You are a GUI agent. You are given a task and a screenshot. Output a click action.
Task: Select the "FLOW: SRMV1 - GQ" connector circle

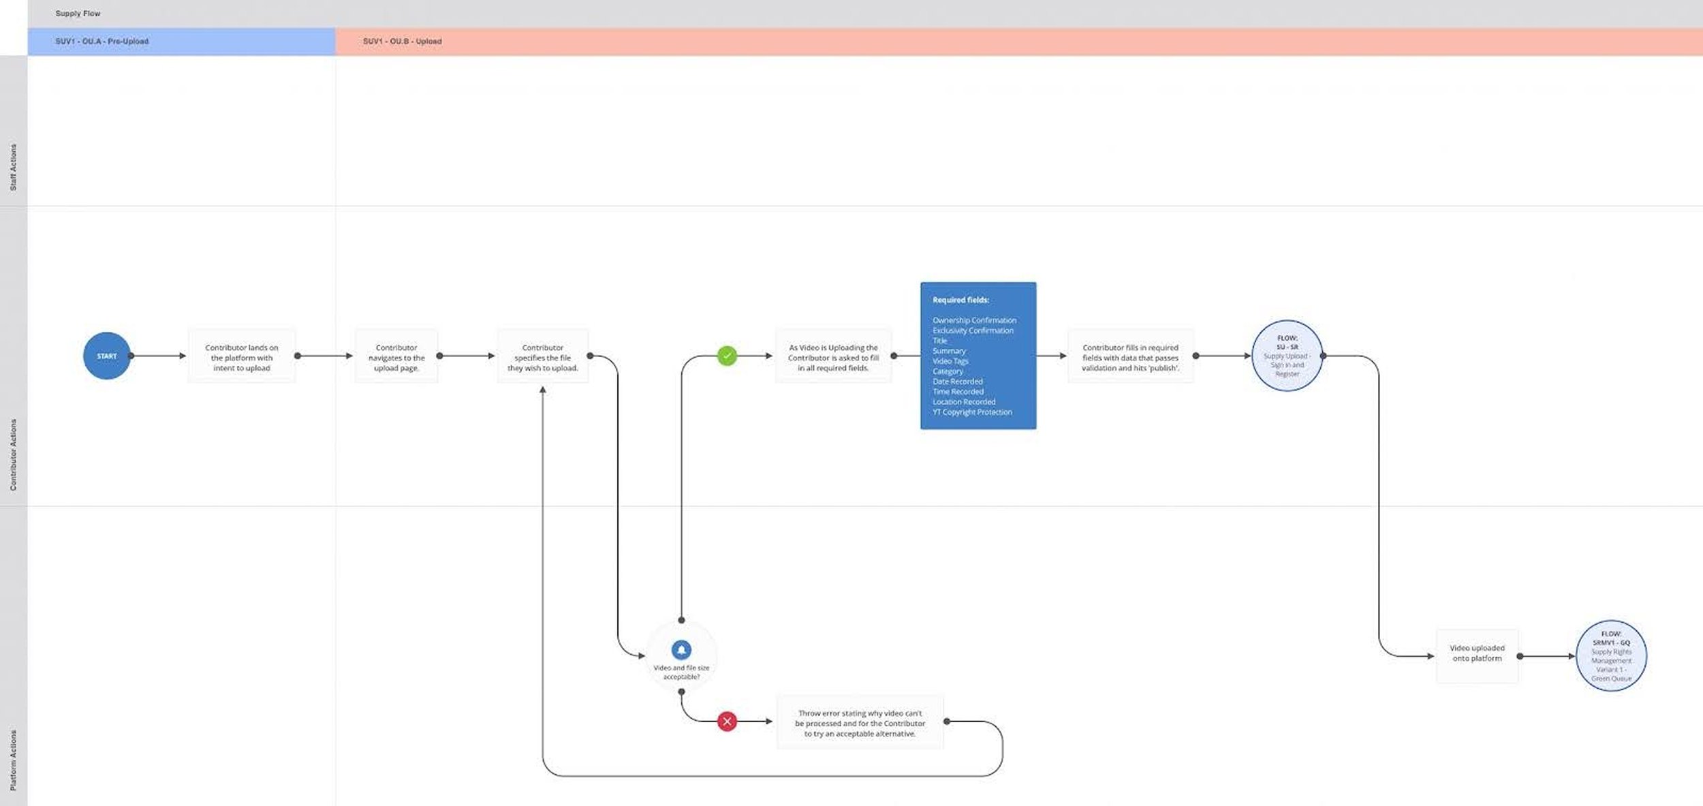[1610, 655]
